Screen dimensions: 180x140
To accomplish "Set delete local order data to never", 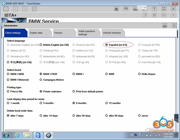I will [x=139, y=116].
